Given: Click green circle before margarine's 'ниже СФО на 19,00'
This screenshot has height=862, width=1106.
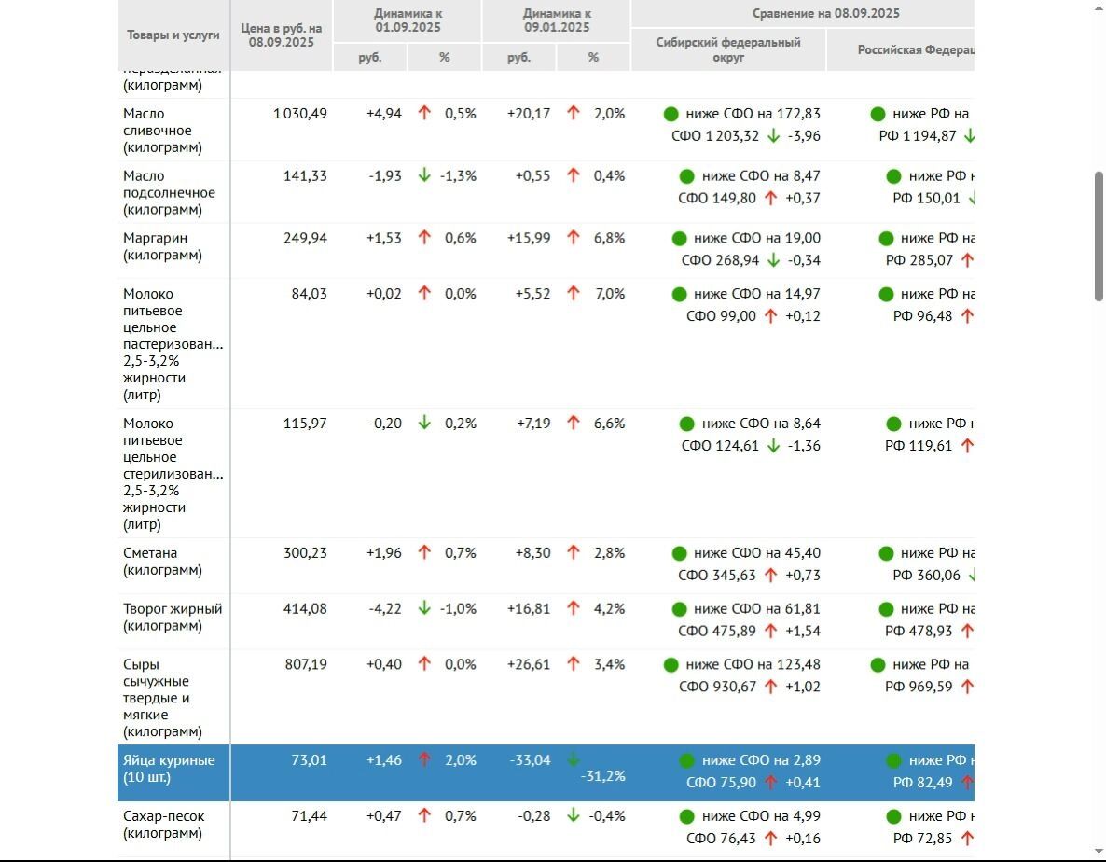Looking at the screenshot, I should click(679, 238).
